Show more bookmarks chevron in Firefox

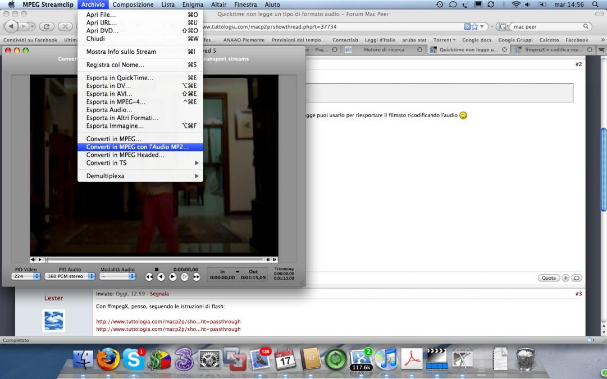click(603, 40)
